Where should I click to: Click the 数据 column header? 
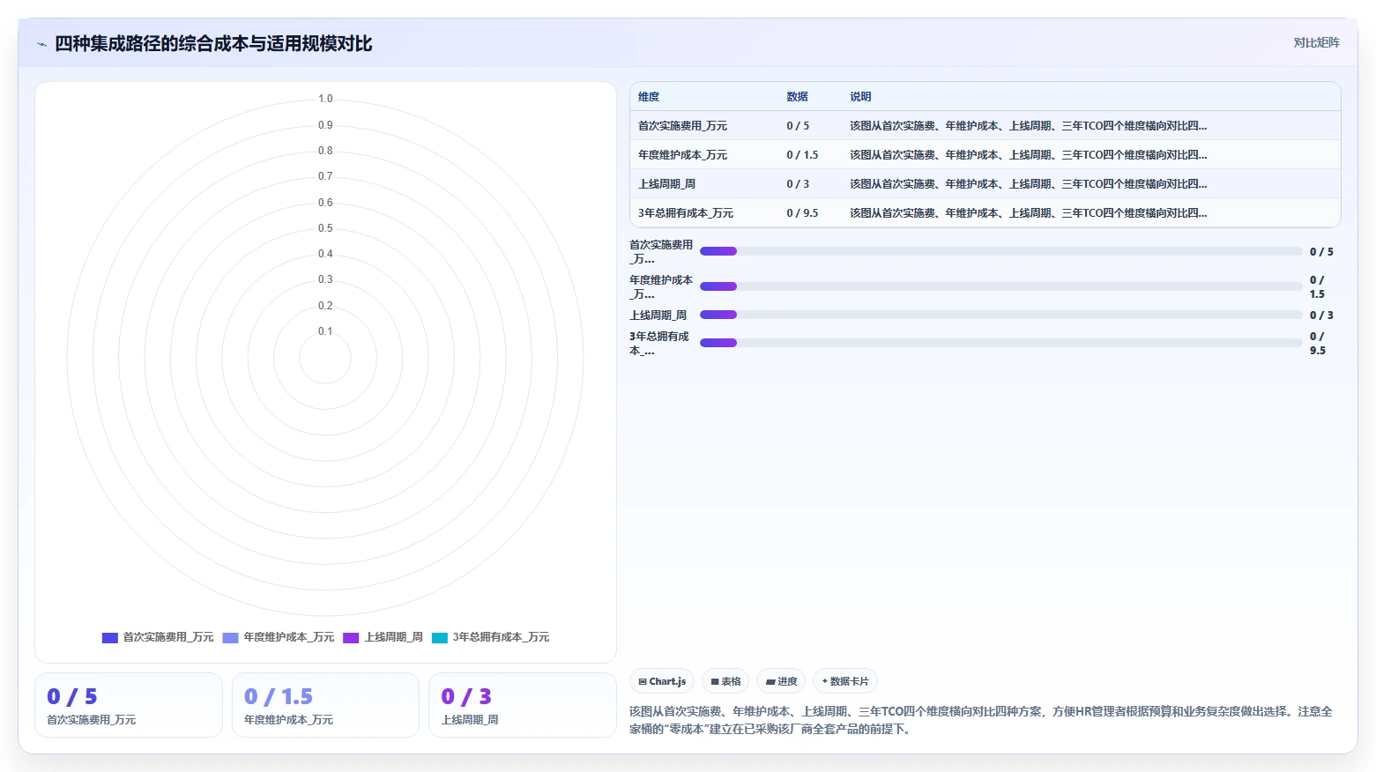pos(797,97)
